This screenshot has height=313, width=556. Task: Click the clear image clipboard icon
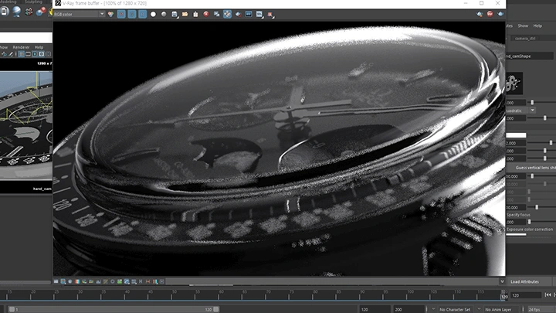click(x=195, y=14)
